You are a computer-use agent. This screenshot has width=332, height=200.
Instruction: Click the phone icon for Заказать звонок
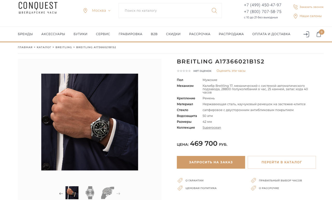295,7
